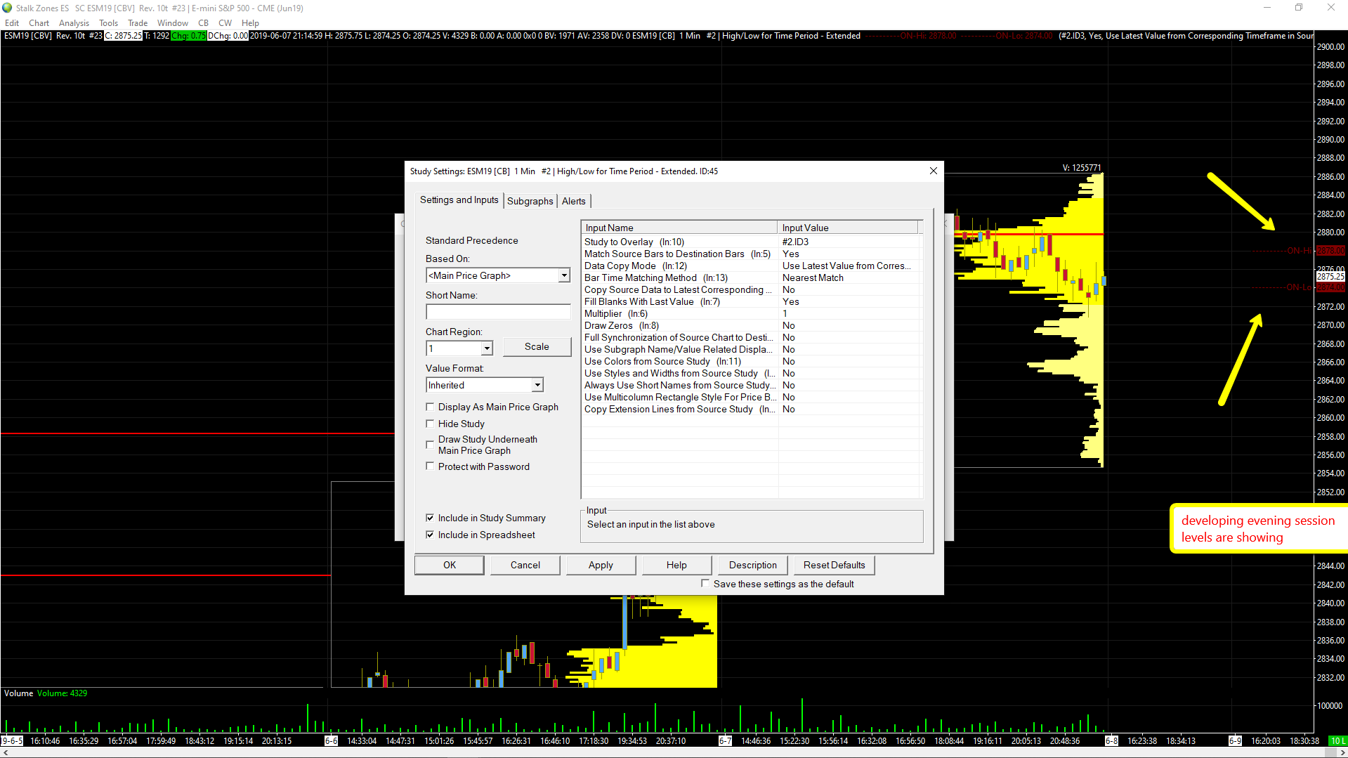Image resolution: width=1348 pixels, height=758 pixels.
Task: Check the Hide Study option
Action: (x=430, y=424)
